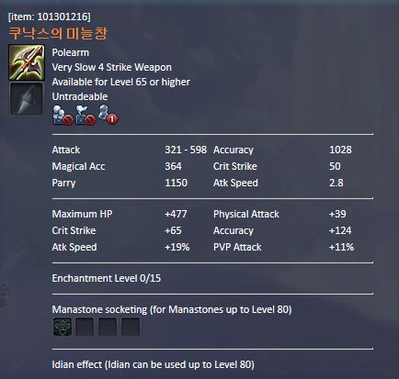The height and width of the screenshot is (379, 399).
Task: Click the Manastone socketing header text
Action: coord(172,309)
